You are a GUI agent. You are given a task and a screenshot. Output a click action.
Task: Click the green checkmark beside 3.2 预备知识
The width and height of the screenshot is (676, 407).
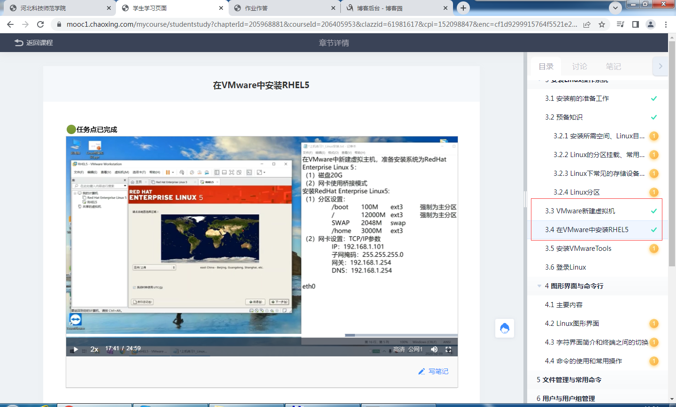pos(654,117)
